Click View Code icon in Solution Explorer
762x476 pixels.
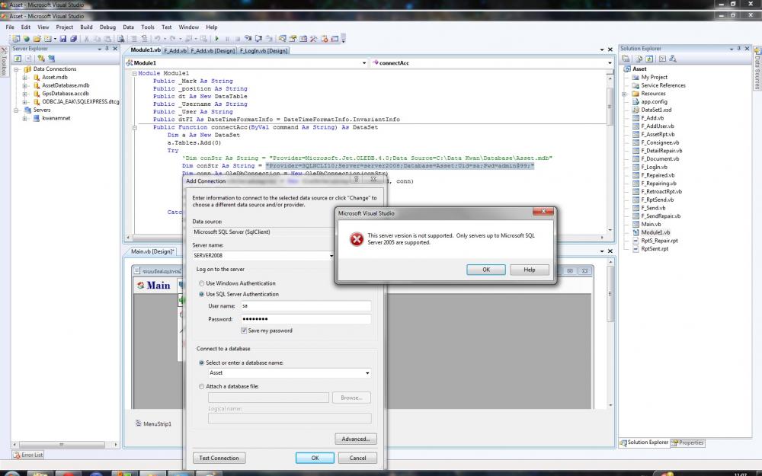coord(662,59)
